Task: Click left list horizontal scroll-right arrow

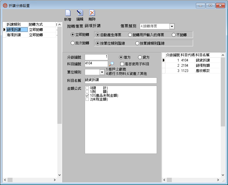Action: tap(55, 180)
